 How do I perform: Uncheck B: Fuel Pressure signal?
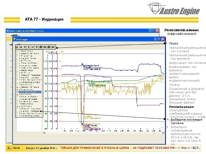point(17,106)
